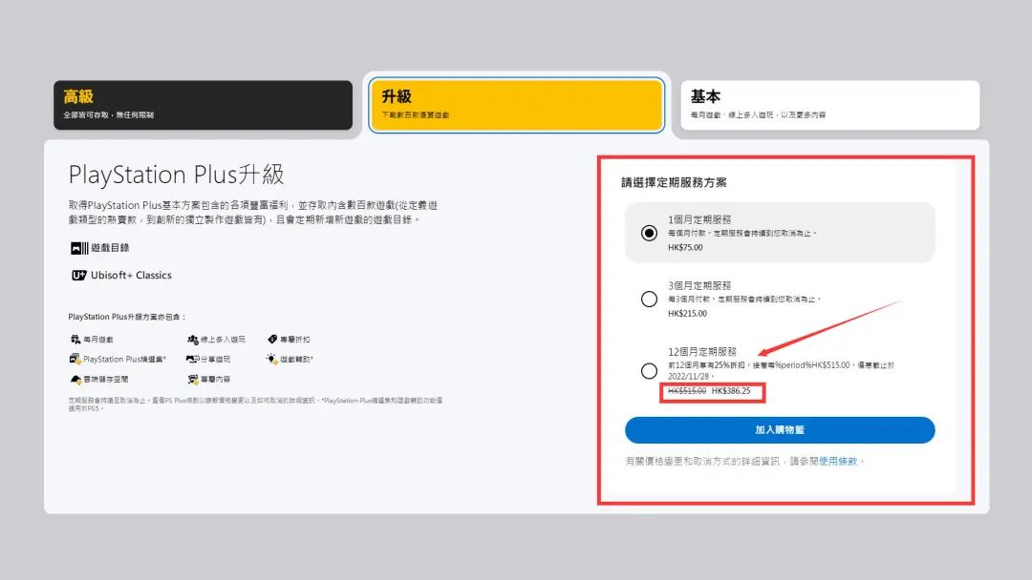The width and height of the screenshot is (1032, 580).
Task: Click the 每月遊戲 monthly games icon
Action: [x=75, y=340]
